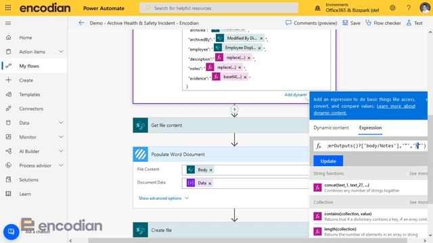This screenshot has width=433, height=243.
Task: Click the insert step plus icon
Action: 235,109
